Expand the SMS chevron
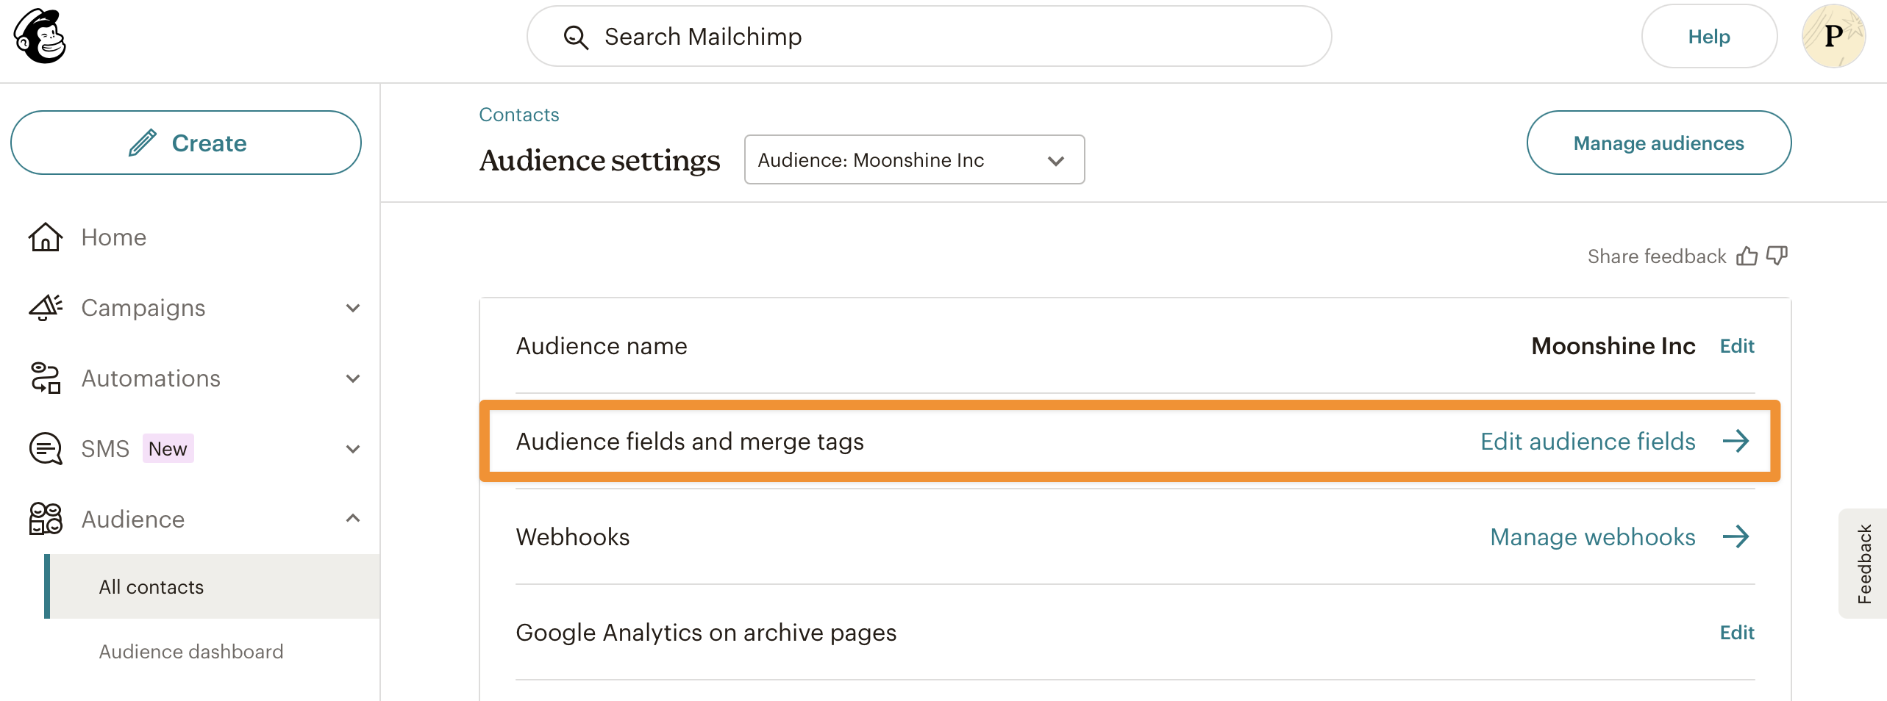Screen dimensions: 1887x701 [x=353, y=449]
